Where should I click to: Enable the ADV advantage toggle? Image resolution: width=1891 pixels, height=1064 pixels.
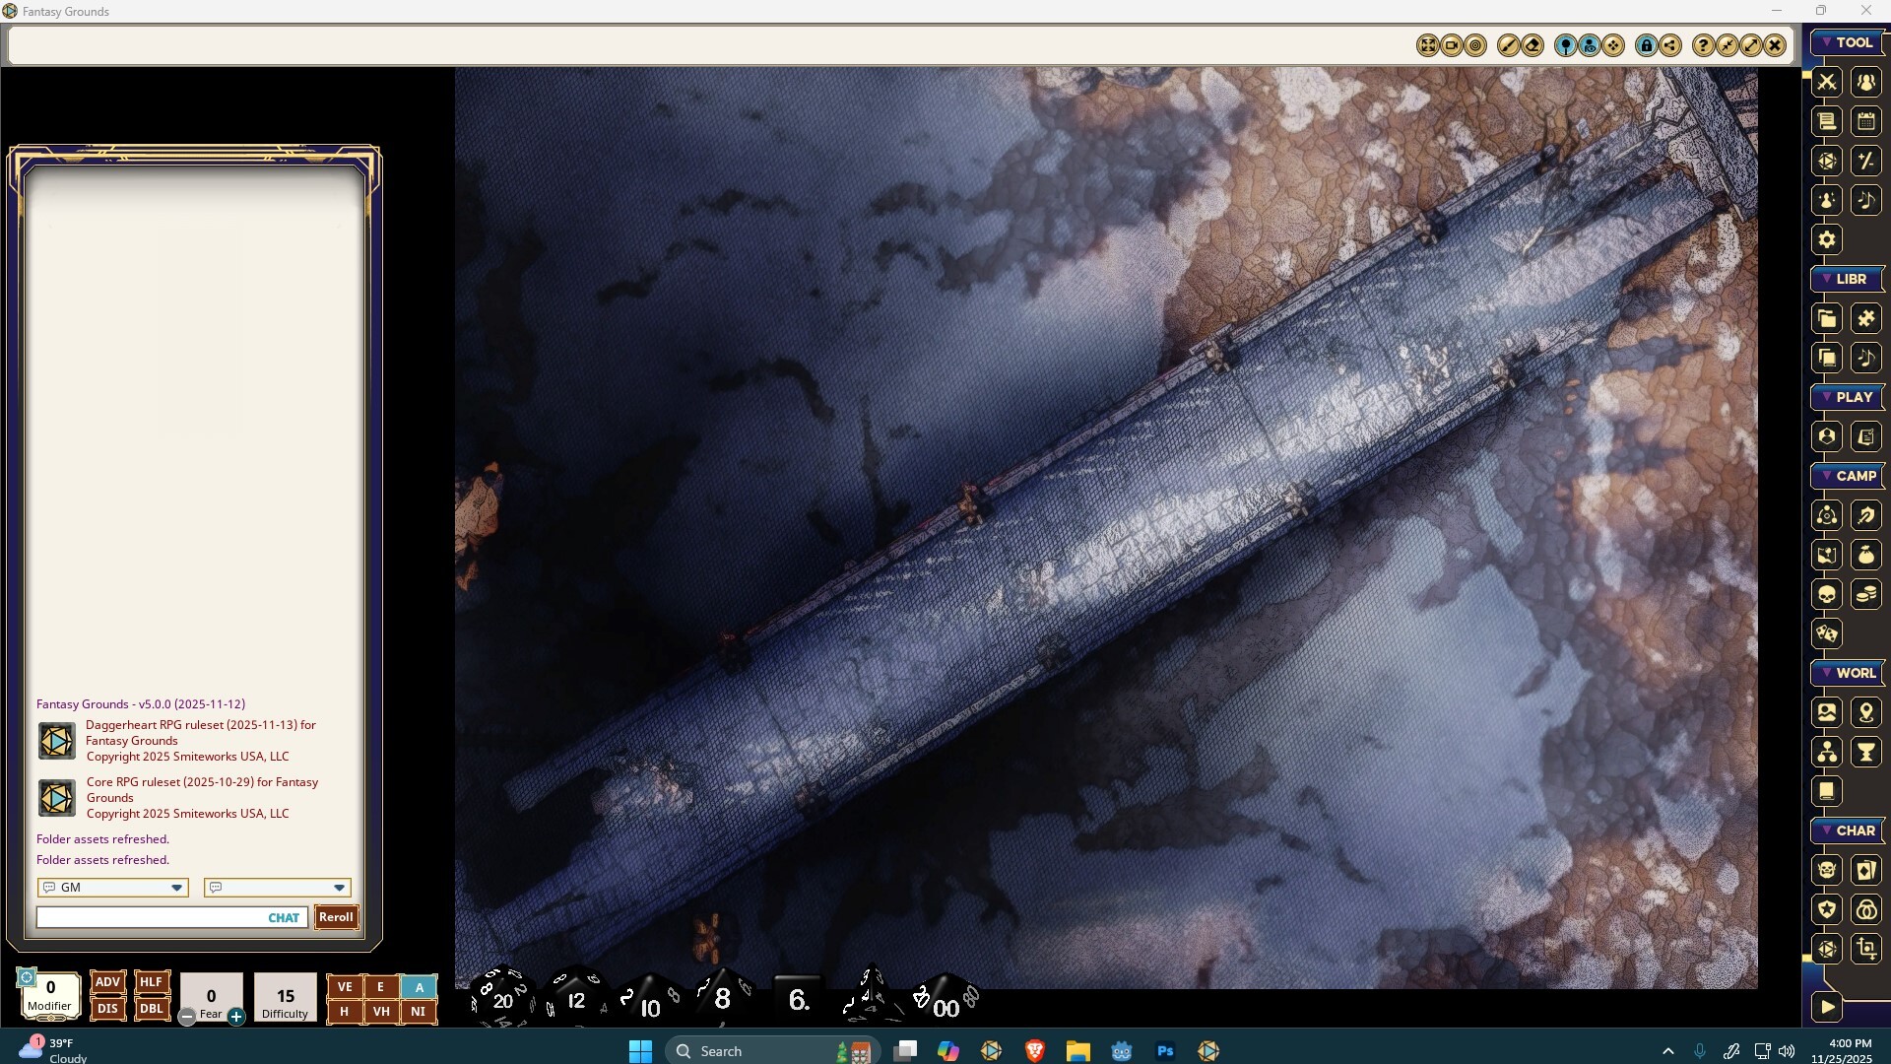click(107, 981)
